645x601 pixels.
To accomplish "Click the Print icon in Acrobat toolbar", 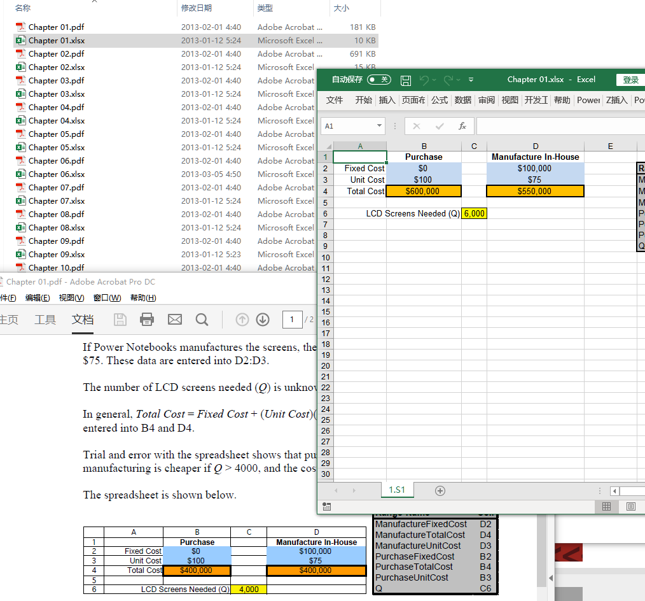I will coord(147,320).
